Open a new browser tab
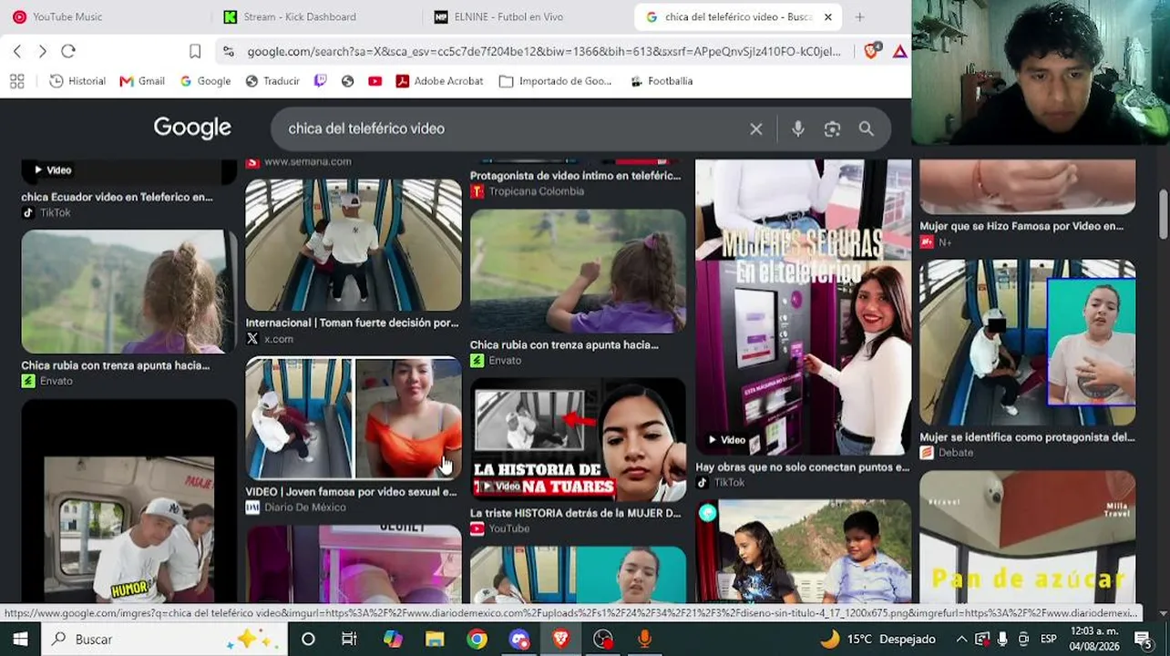 (859, 16)
